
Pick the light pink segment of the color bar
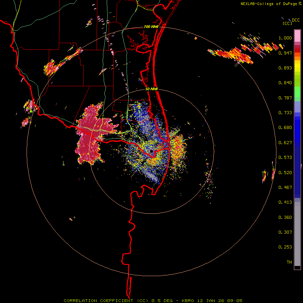pos(297,36)
